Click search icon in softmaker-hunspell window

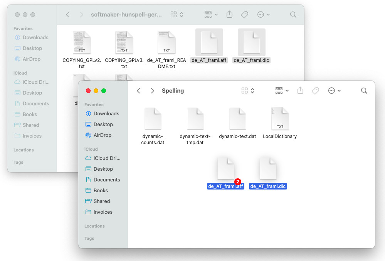293,15
